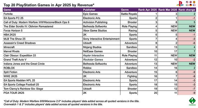Select the Grand Theft Auto V cell
The width and height of the screenshot is (198, 108).
click(43, 60)
